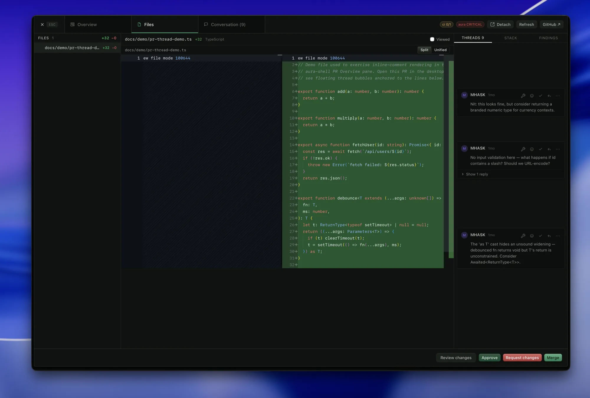The height and width of the screenshot is (398, 590).
Task: Click the docs/demo/pr-thread-demo.ts file header title
Action: 158,39
